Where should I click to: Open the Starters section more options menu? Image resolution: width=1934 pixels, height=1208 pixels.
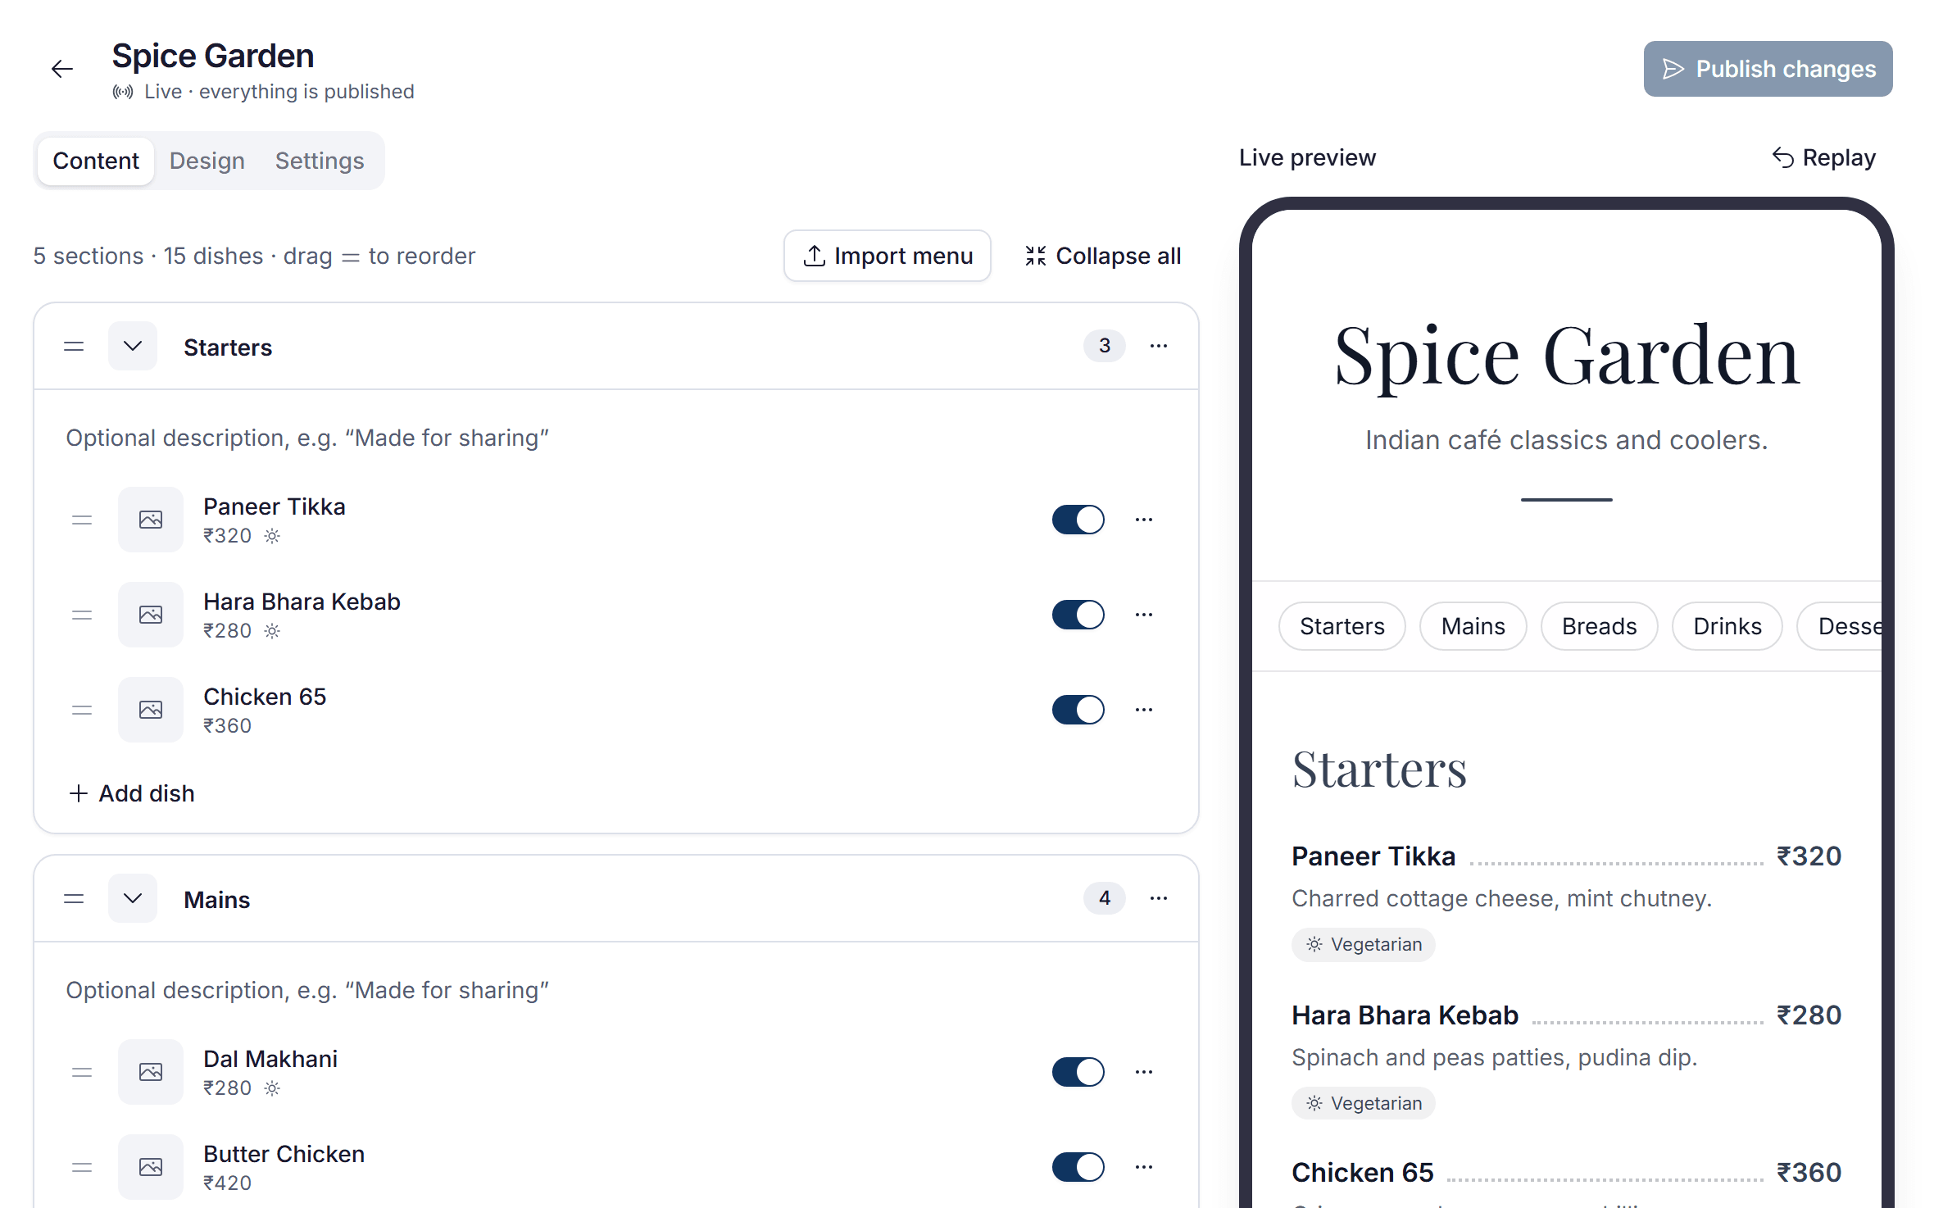tap(1159, 346)
